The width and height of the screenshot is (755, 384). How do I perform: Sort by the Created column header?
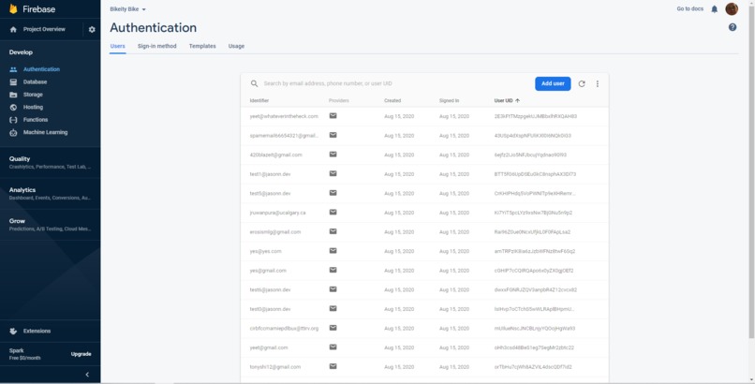pos(392,100)
